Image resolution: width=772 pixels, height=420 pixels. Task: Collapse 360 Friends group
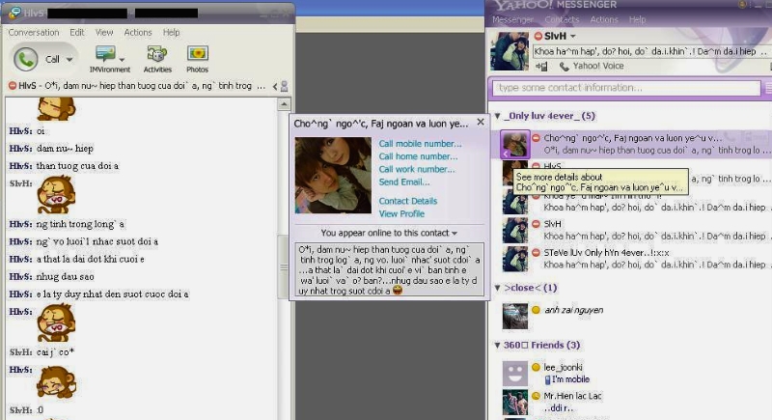click(497, 345)
